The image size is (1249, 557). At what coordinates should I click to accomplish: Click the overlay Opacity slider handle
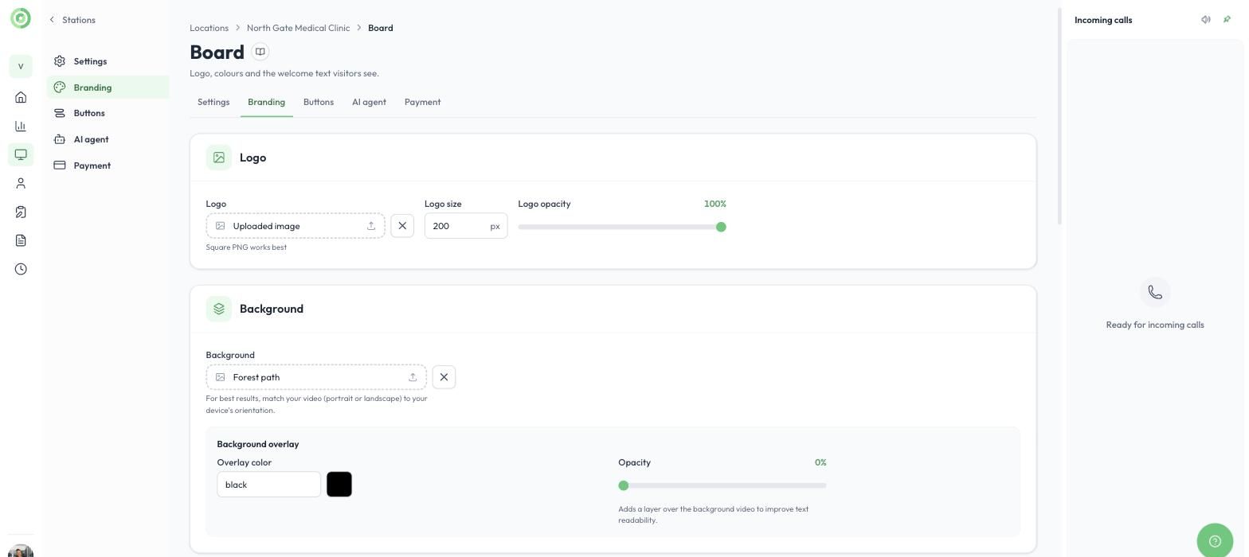[624, 485]
